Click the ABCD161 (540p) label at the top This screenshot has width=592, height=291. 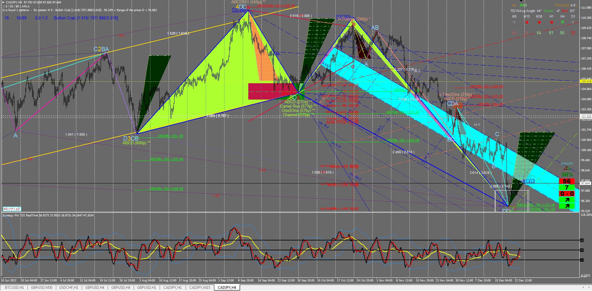pyautogui.click(x=248, y=2)
